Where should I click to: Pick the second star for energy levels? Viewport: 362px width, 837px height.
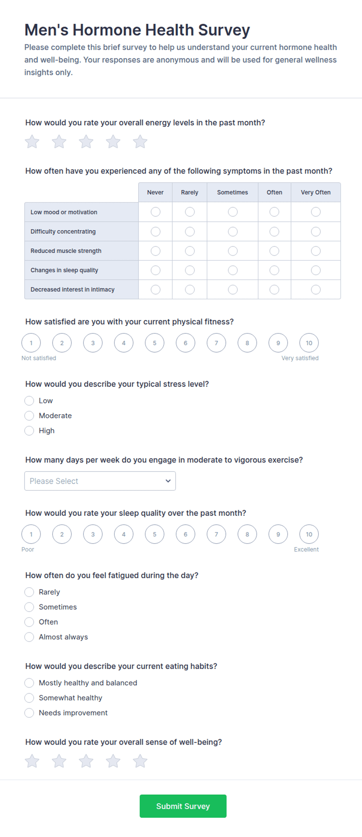coord(59,142)
